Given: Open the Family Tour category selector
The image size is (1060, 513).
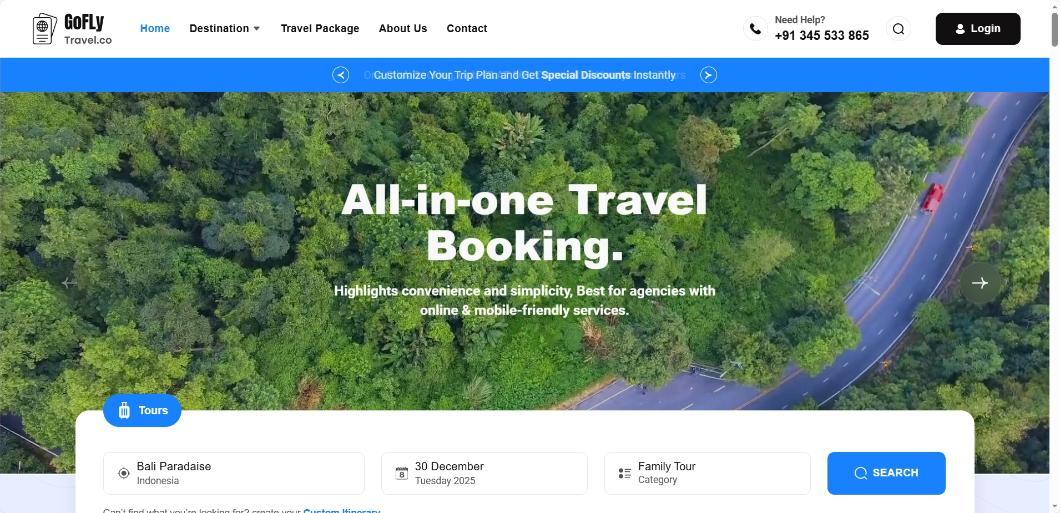Looking at the screenshot, I should (707, 473).
